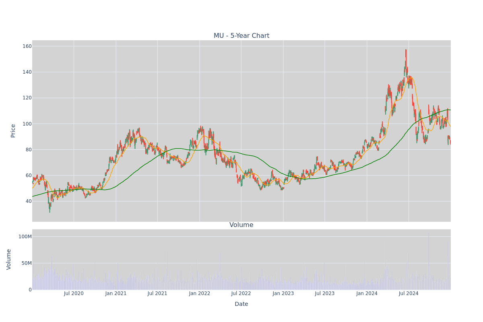Screen dimensions: 483x322
Task: Select the 60 price tick label
Action: 28,175
